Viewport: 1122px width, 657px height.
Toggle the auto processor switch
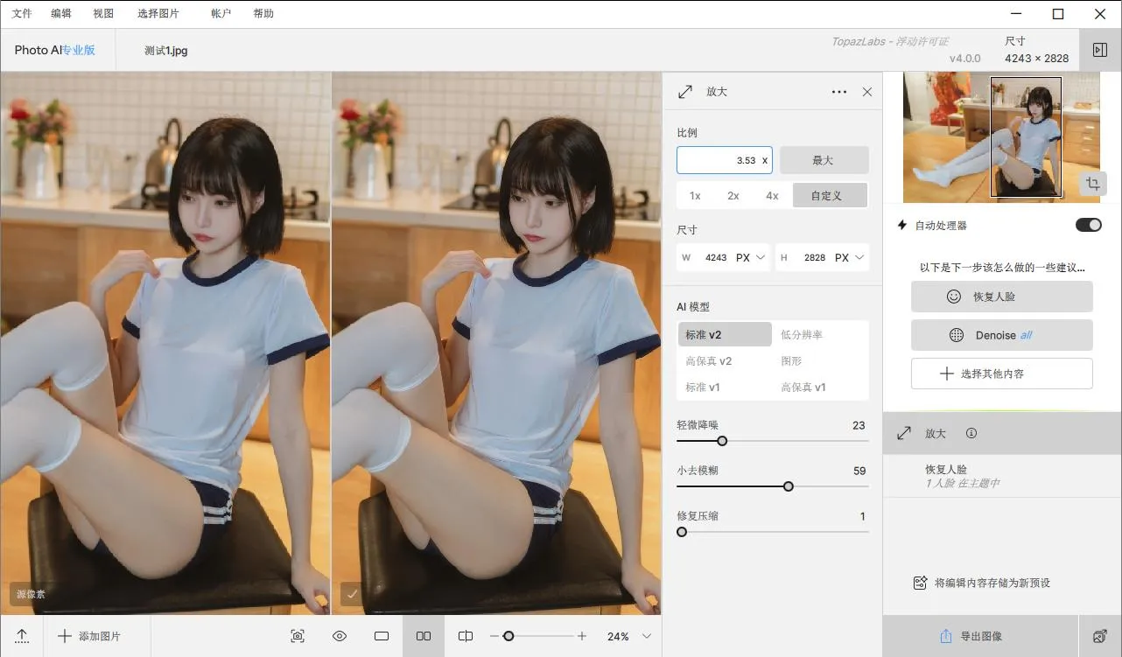[1088, 226]
